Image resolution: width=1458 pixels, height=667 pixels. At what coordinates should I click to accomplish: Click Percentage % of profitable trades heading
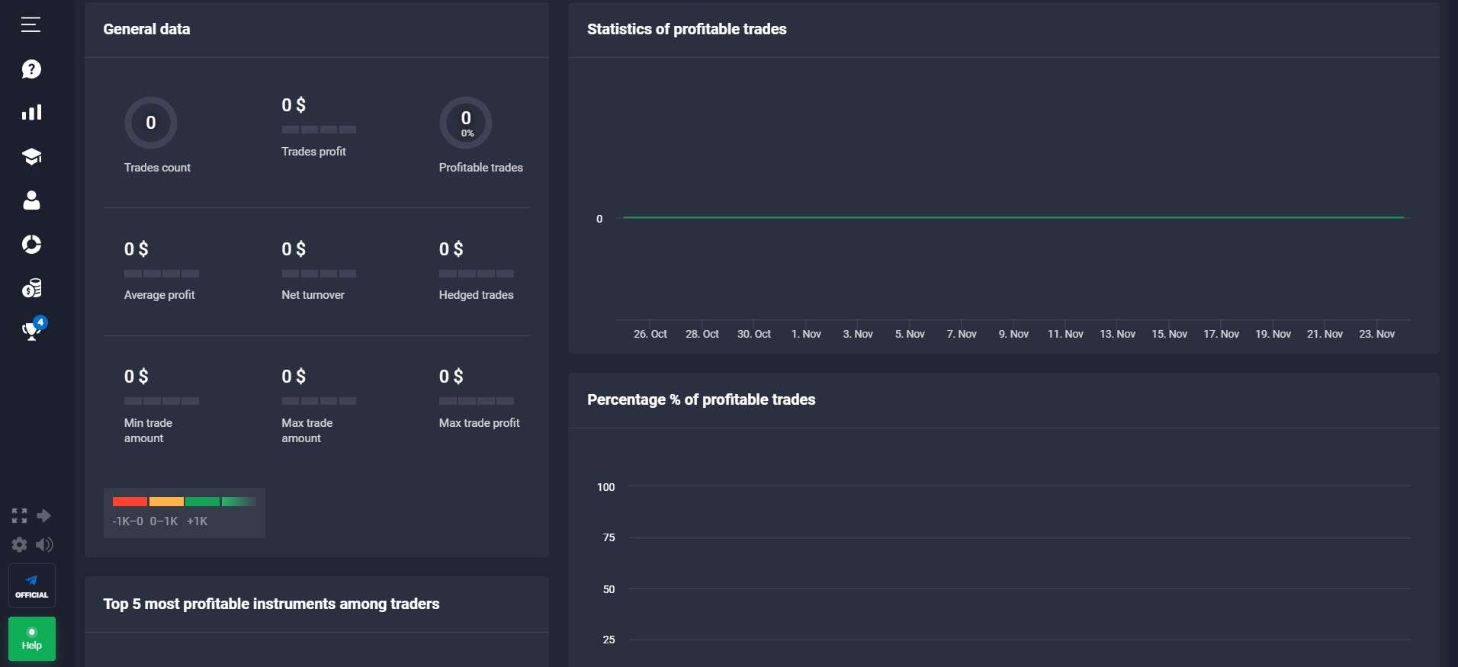(701, 399)
